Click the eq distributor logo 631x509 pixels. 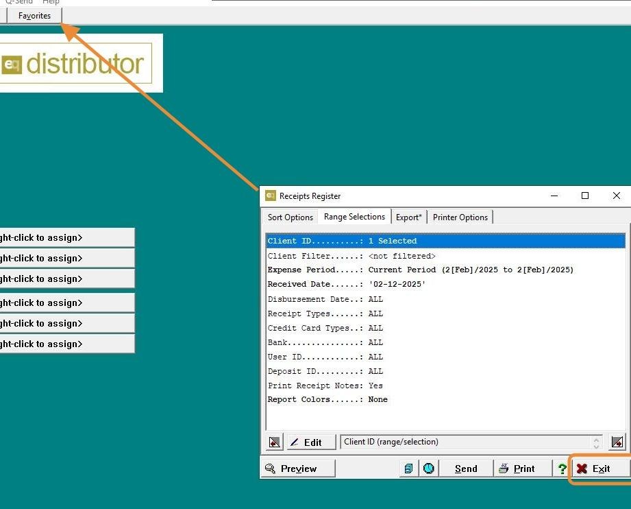coord(75,63)
